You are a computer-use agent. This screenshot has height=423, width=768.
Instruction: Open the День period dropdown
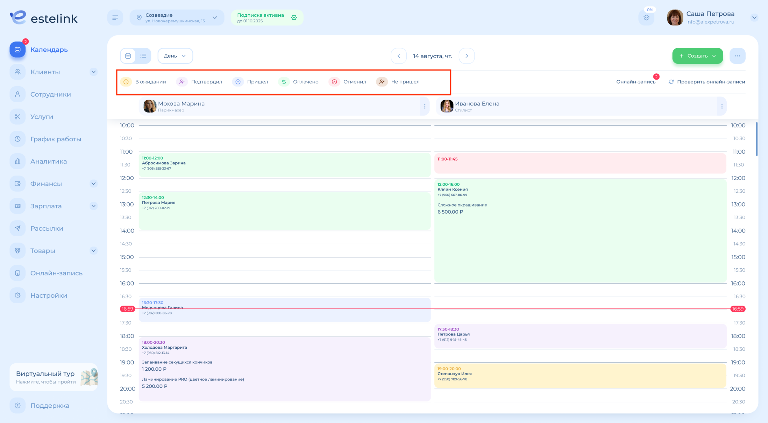pyautogui.click(x=175, y=56)
